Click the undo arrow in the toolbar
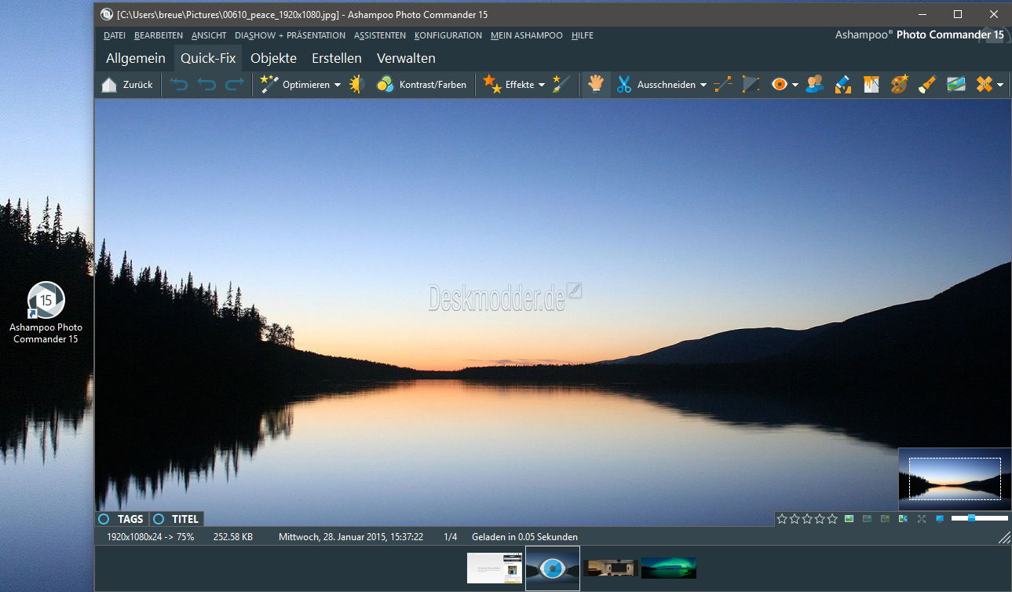This screenshot has width=1012, height=592. click(206, 85)
